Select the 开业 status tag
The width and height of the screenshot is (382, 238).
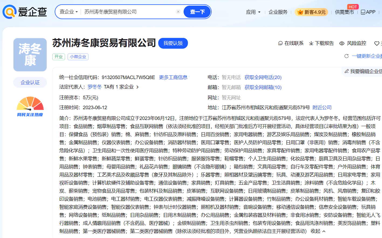tap(58, 57)
